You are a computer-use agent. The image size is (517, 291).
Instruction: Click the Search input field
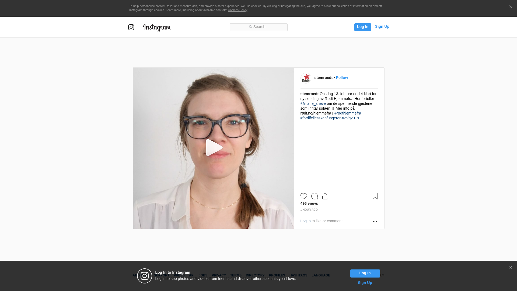(x=258, y=27)
